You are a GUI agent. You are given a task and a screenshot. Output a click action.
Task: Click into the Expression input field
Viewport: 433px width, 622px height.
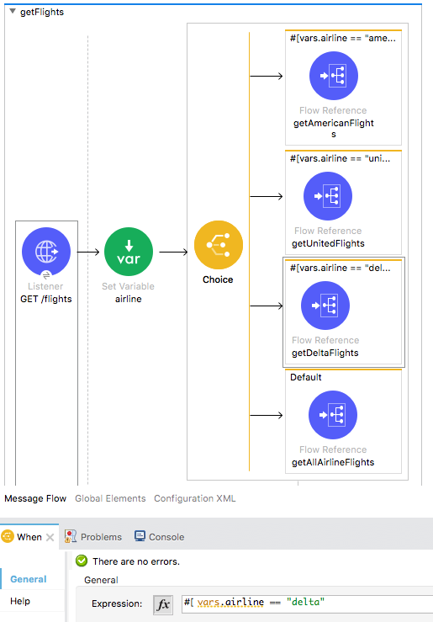pos(307,603)
